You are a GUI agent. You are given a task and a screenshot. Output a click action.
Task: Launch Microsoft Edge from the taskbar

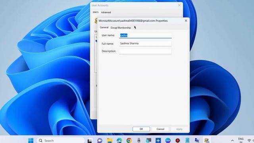[119, 140]
